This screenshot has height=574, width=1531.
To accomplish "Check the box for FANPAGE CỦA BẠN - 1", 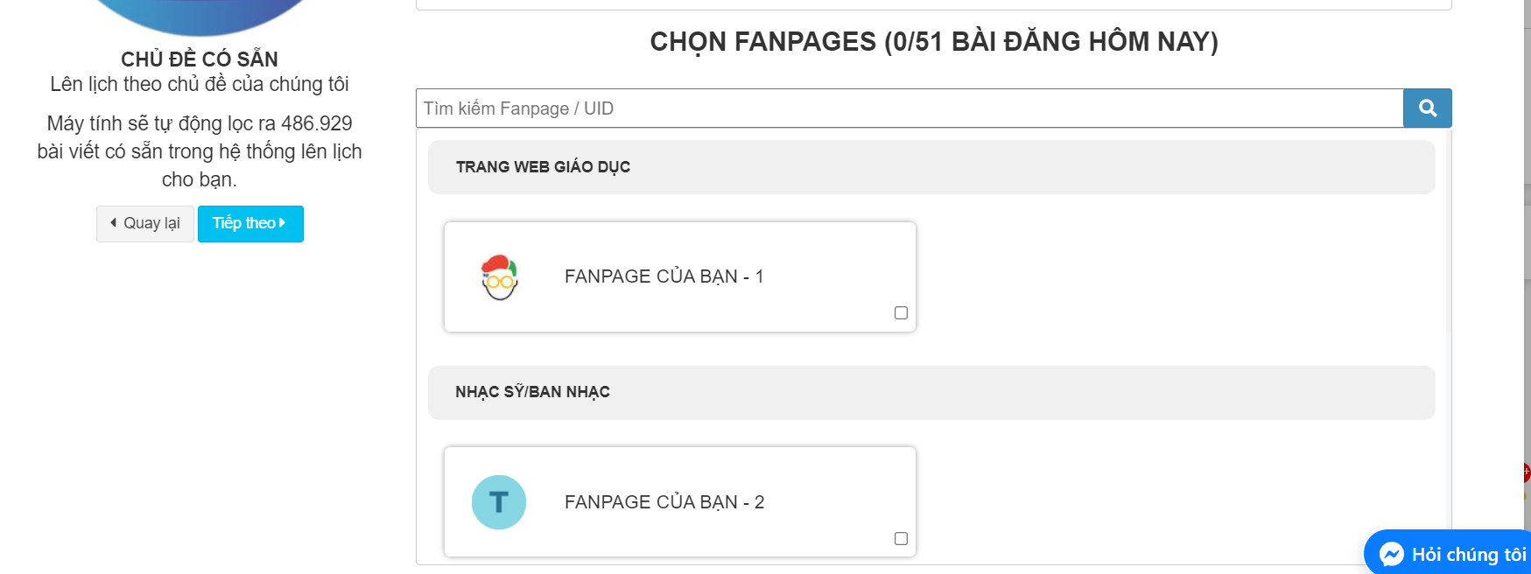I will pos(901,313).
